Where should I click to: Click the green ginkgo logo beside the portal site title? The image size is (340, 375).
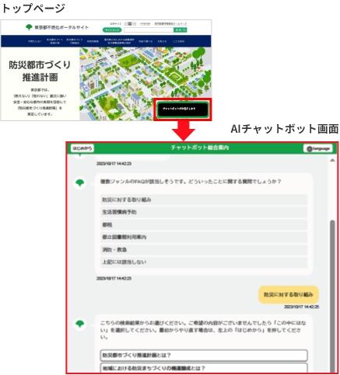click(x=29, y=27)
